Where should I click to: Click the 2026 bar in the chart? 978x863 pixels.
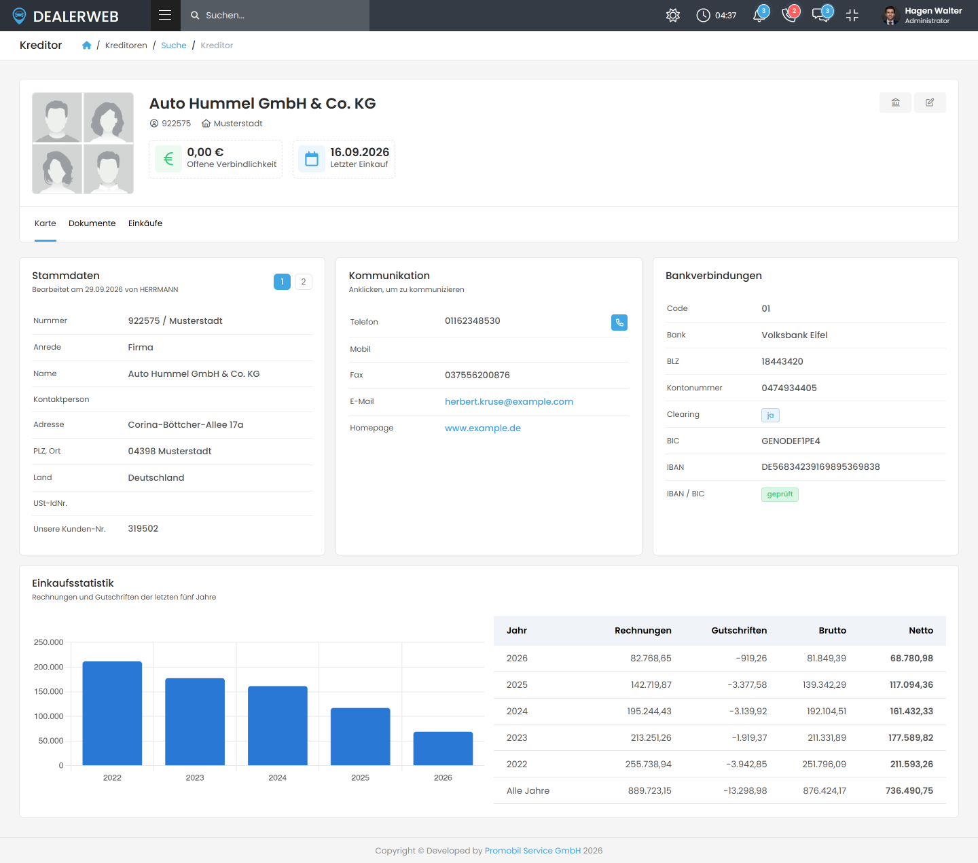point(443,749)
